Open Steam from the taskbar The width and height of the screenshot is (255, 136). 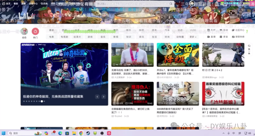point(88,133)
